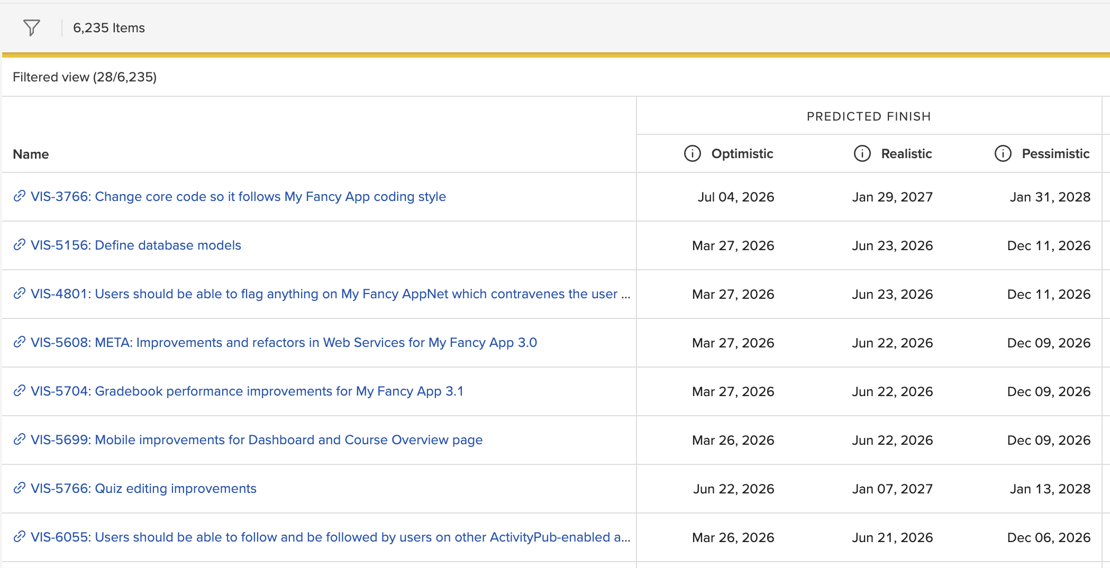Open the filter funnel icon

pos(31,28)
